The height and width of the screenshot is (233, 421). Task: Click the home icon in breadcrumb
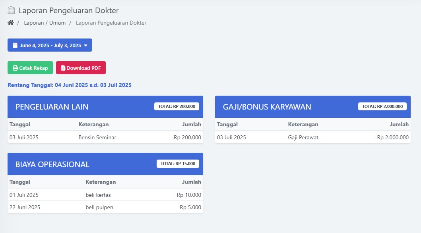click(11, 23)
